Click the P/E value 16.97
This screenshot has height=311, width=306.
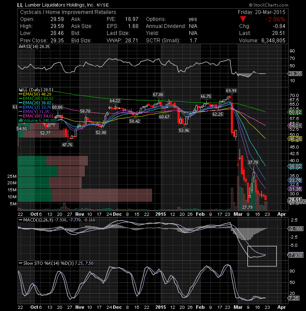(x=132, y=19)
